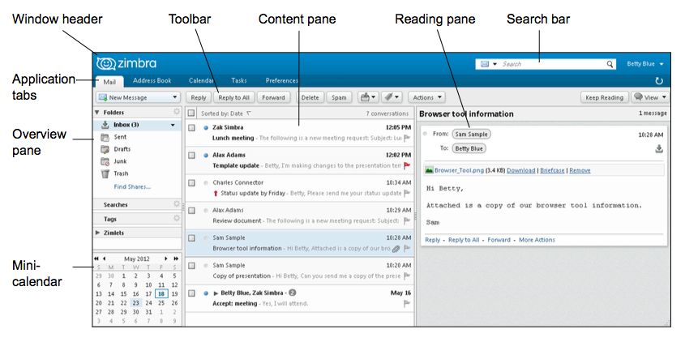Click the read-status dot beside Charles Connector
The height and width of the screenshot is (342, 685).
pos(206,182)
